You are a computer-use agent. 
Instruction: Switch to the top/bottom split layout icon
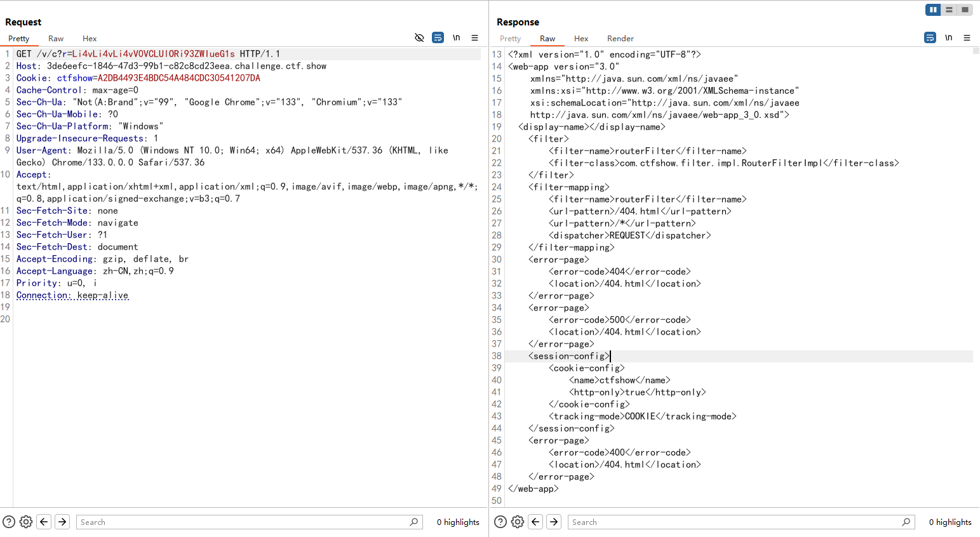point(949,10)
